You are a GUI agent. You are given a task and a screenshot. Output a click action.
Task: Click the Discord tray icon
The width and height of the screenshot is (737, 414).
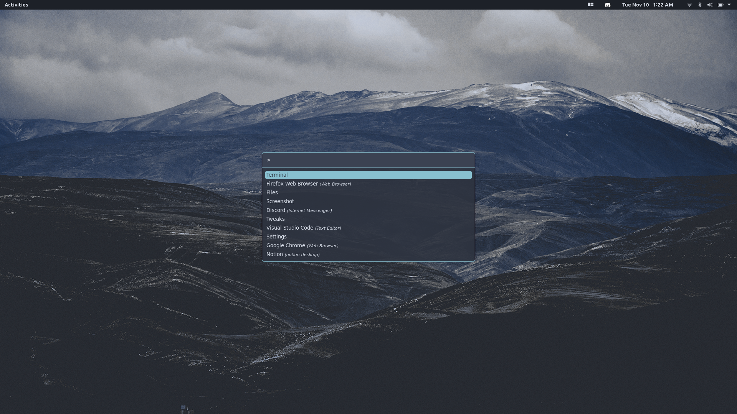click(607, 5)
